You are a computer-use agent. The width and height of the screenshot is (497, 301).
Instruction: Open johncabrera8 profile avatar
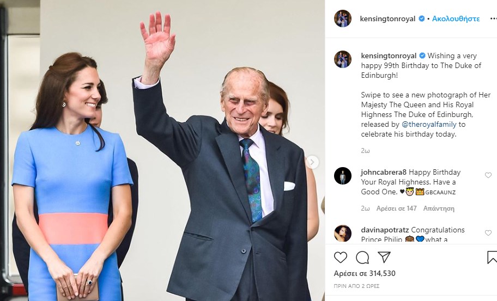point(343,176)
